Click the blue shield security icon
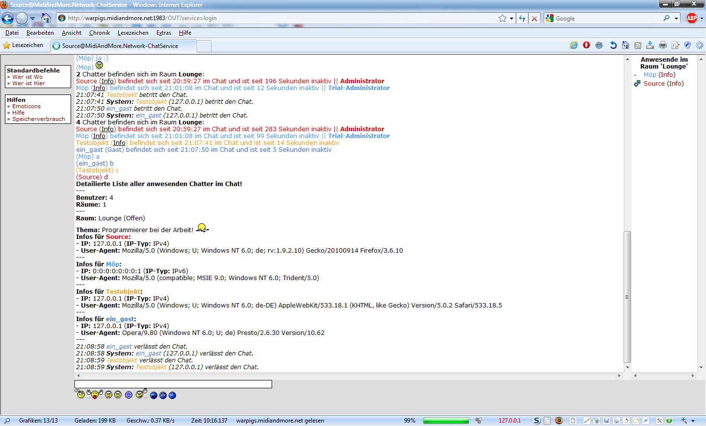The height and width of the screenshot is (426, 706). coord(687,45)
